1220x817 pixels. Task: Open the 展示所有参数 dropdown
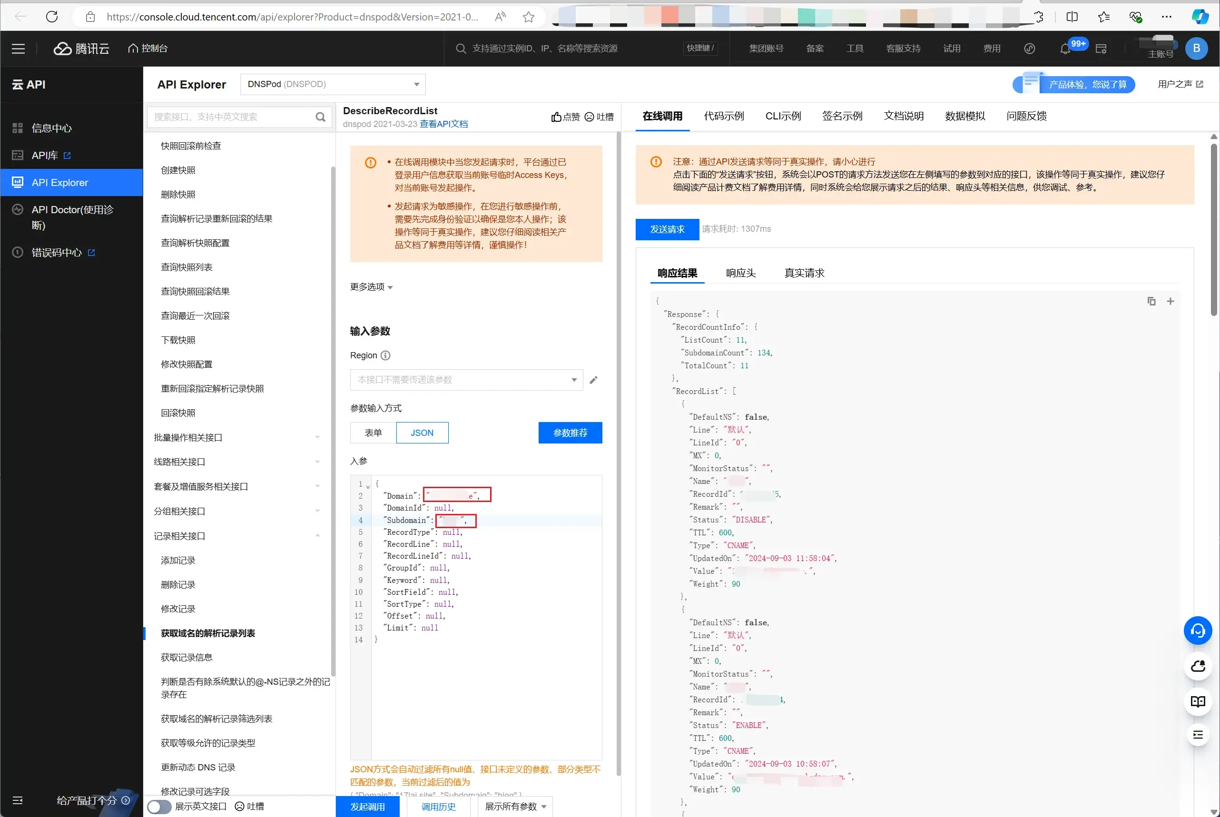click(515, 807)
